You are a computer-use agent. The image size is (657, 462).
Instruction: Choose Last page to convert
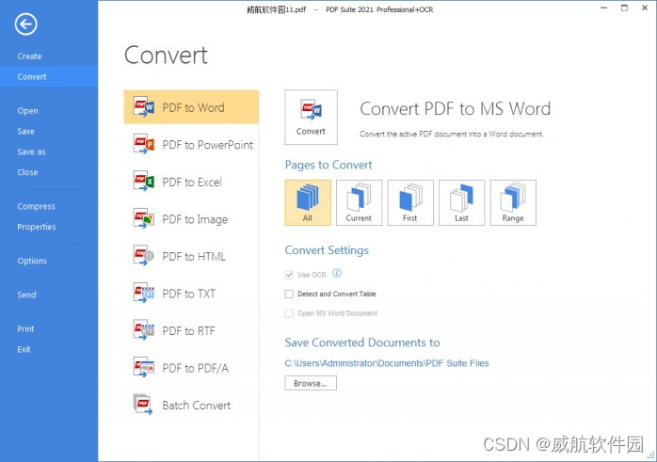point(462,202)
